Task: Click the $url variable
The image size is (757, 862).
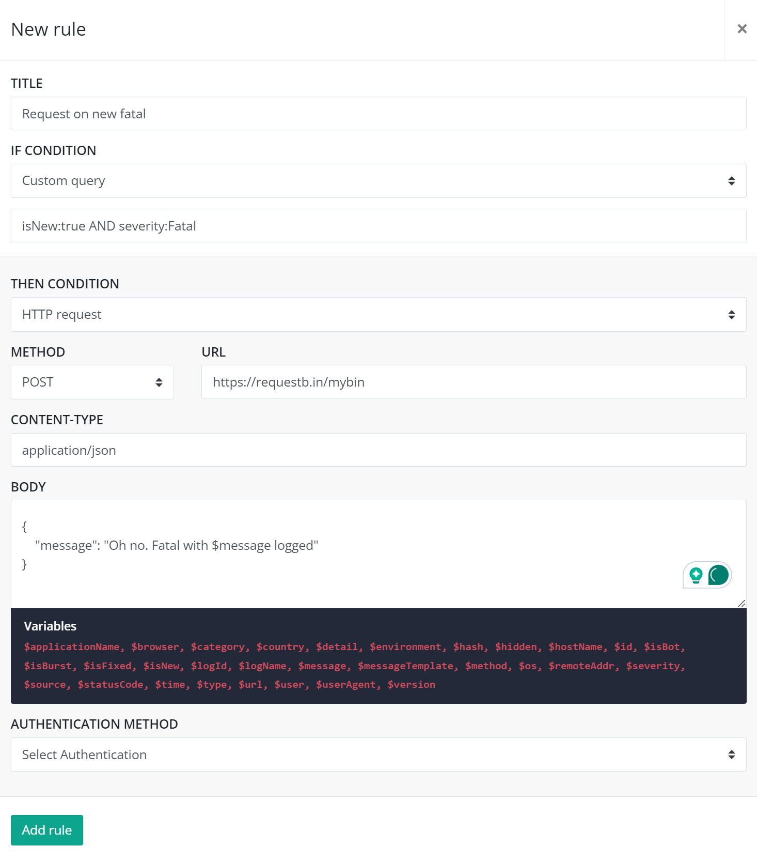Action: click(250, 685)
